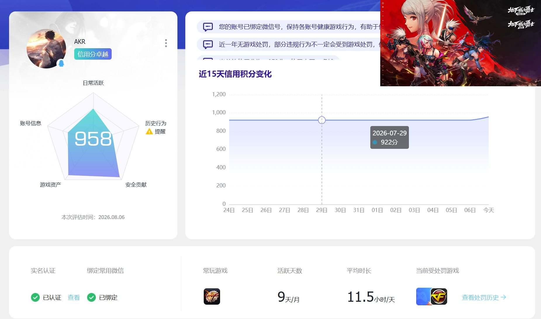The height and width of the screenshot is (319, 541).
Task: Click the AKR profile avatar
Action: coord(46,49)
